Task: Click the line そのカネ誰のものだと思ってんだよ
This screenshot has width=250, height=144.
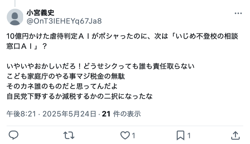Action: coord(62,86)
